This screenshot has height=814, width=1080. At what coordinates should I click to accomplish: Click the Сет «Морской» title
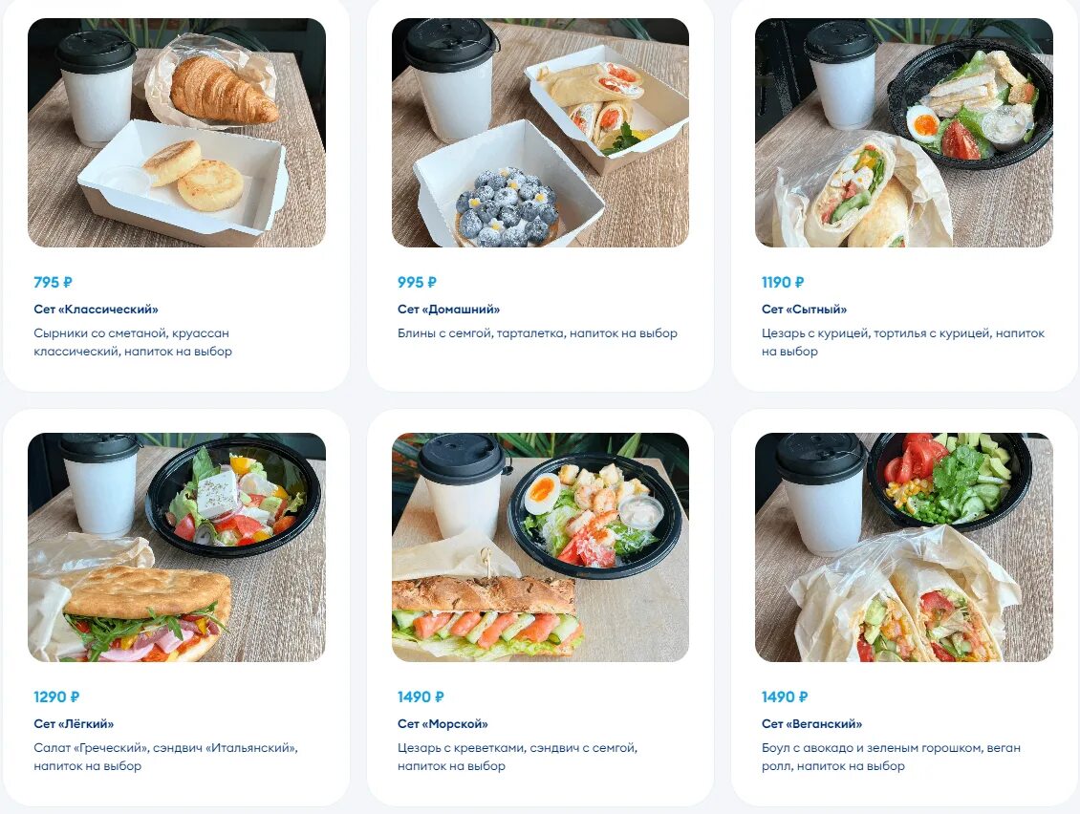[443, 724]
